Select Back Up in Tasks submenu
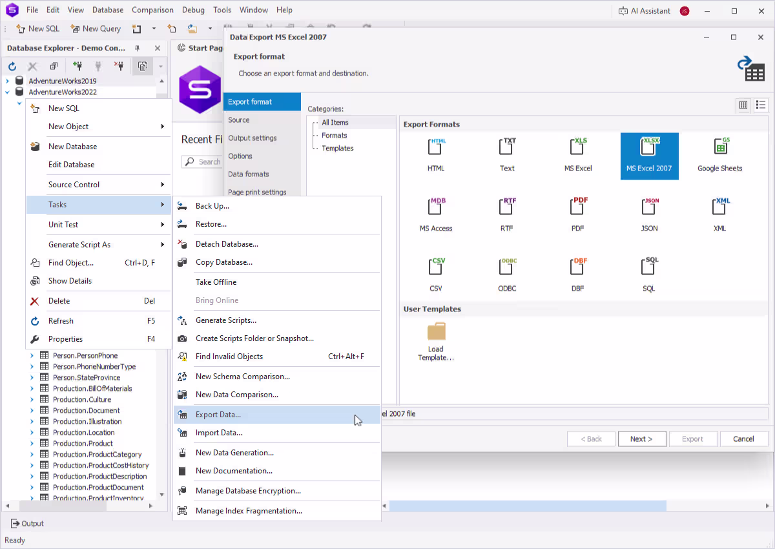 click(x=277, y=206)
